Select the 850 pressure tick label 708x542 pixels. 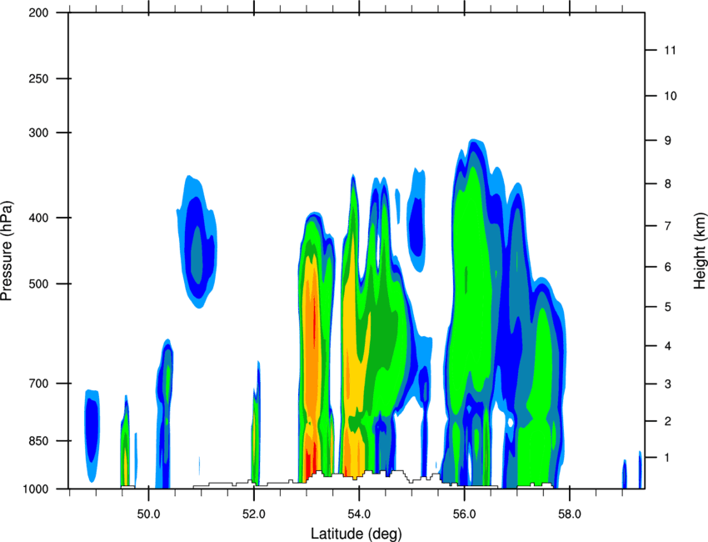(x=38, y=441)
